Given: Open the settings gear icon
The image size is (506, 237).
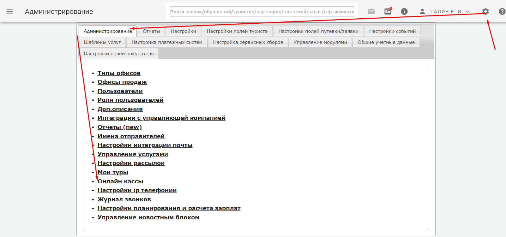Looking at the screenshot, I should click(485, 11).
